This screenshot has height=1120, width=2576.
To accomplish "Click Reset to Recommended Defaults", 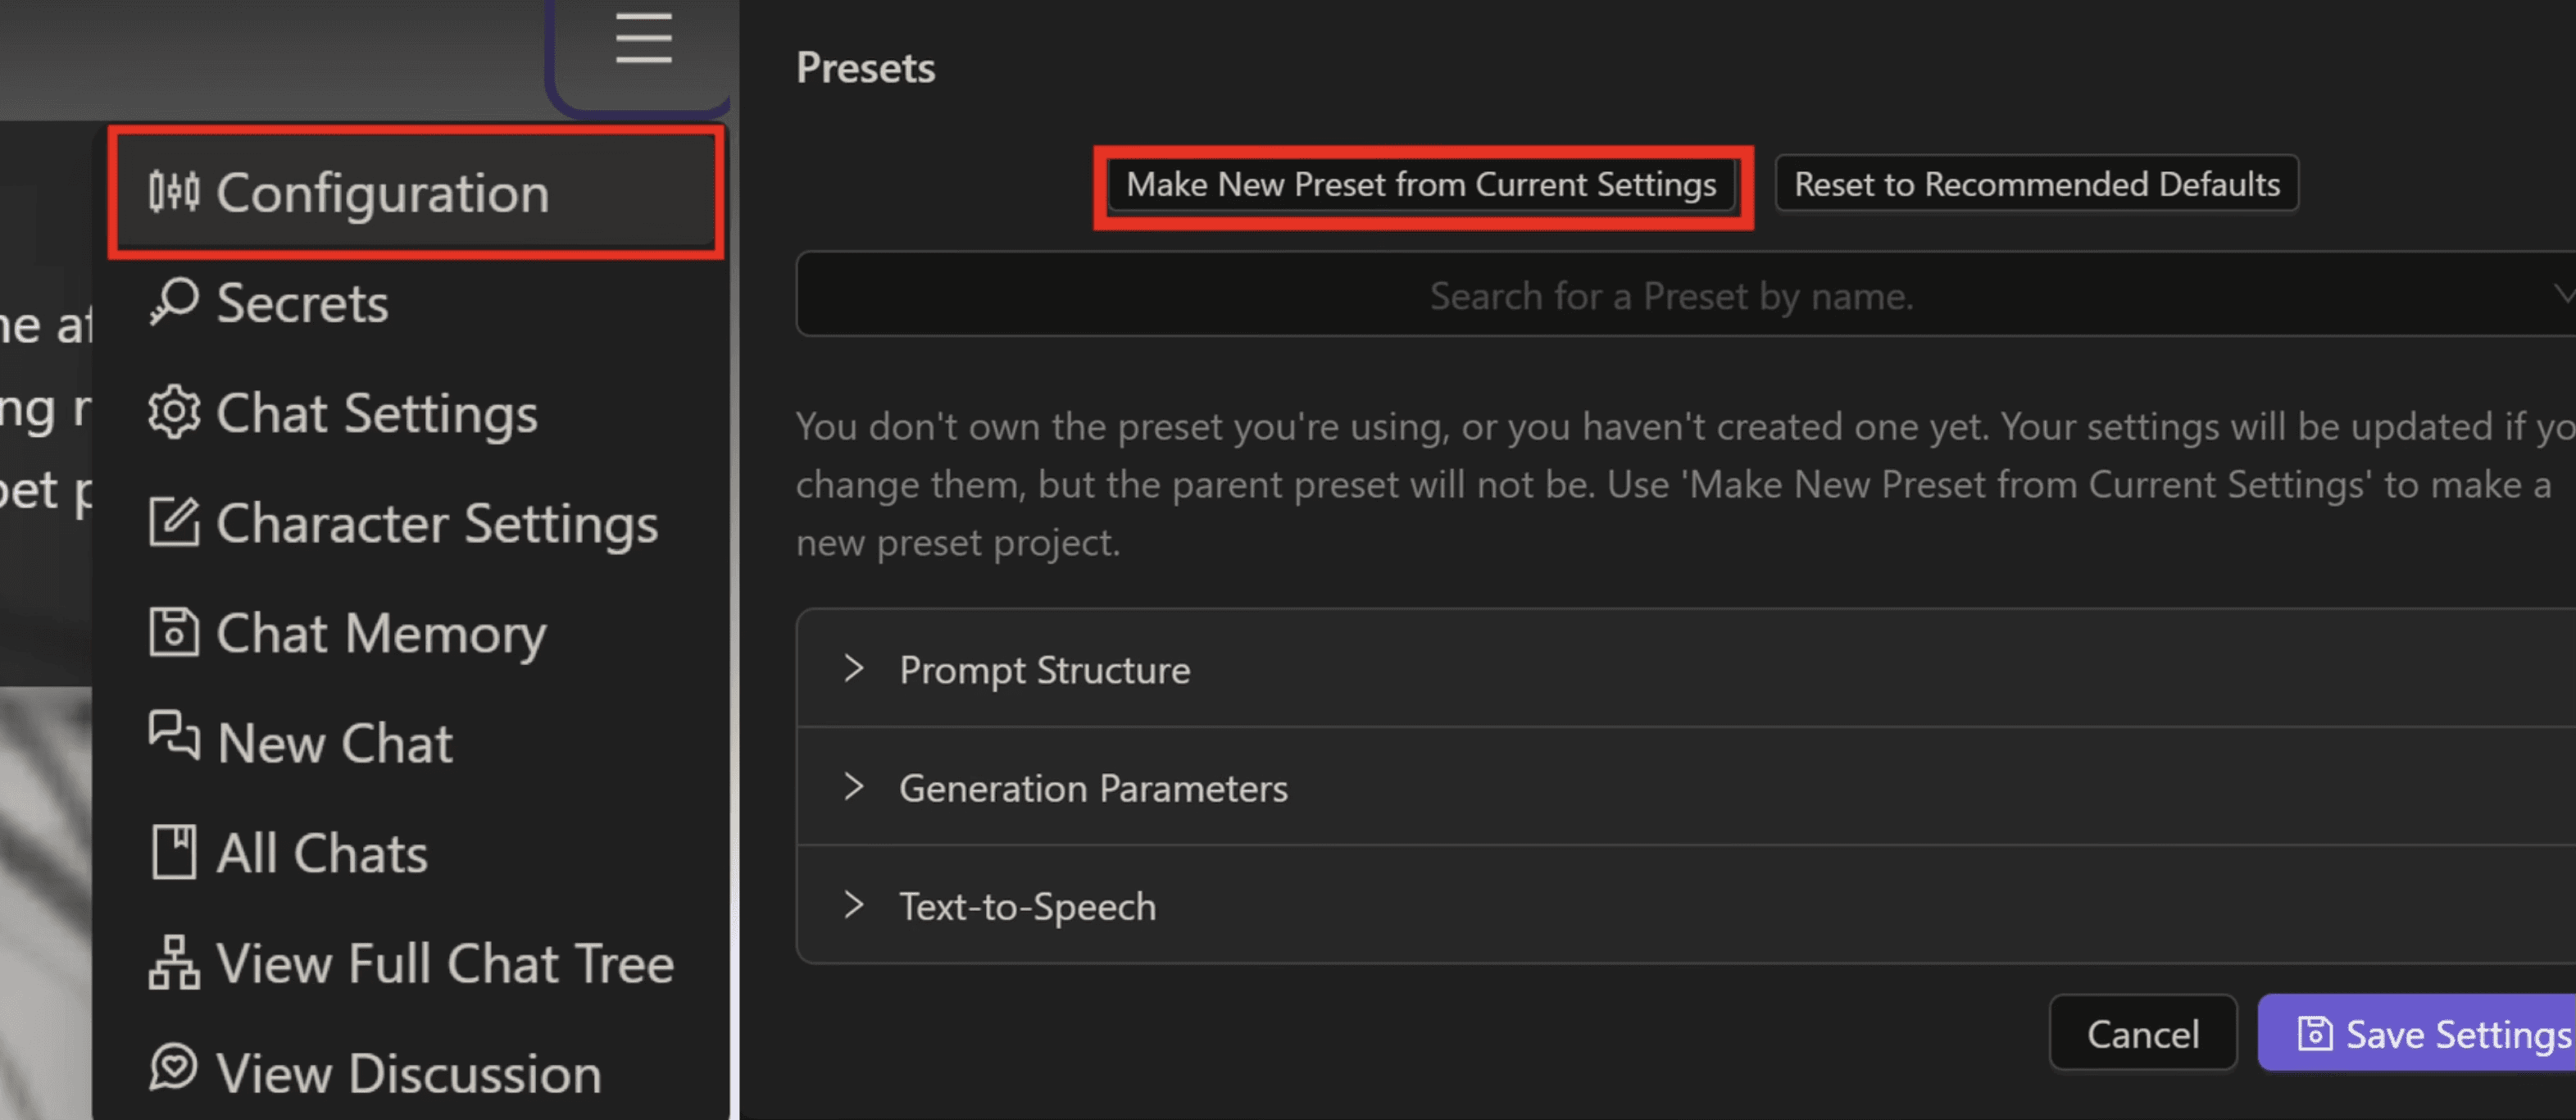I will pyautogui.click(x=2036, y=184).
